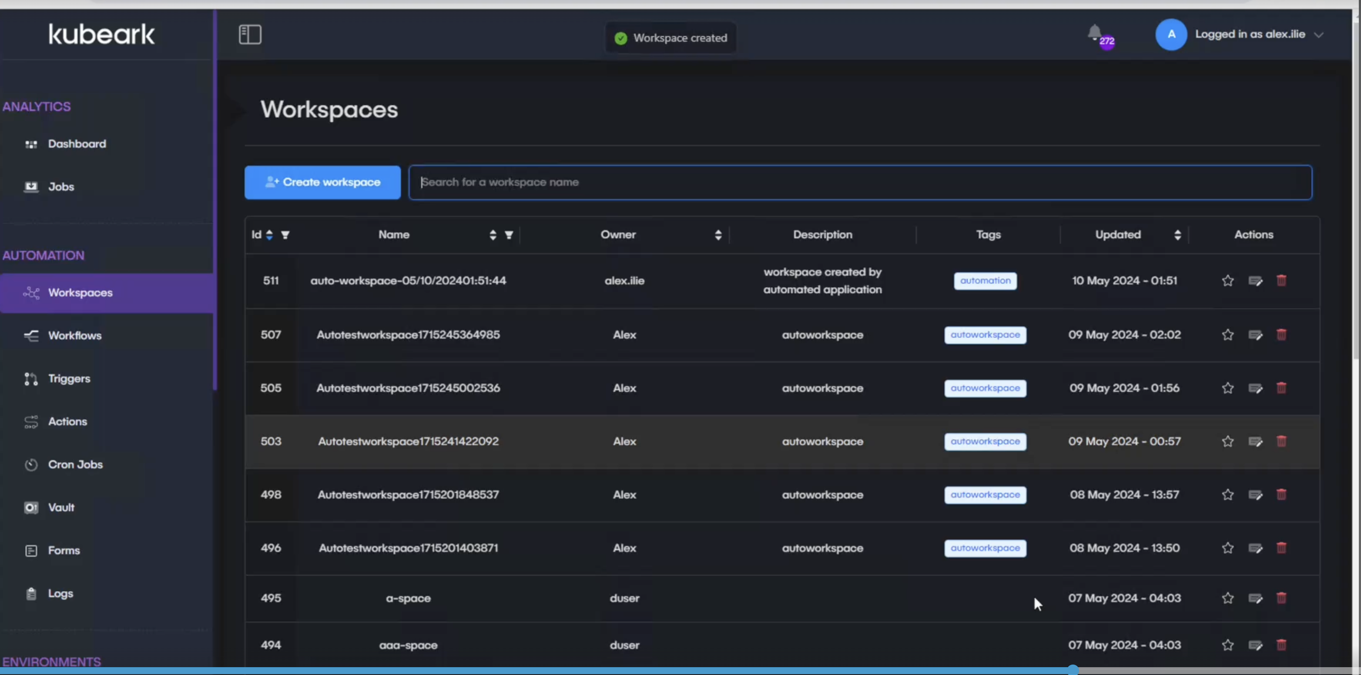Open workspace Autotestworkspace1715245364985

pos(408,335)
